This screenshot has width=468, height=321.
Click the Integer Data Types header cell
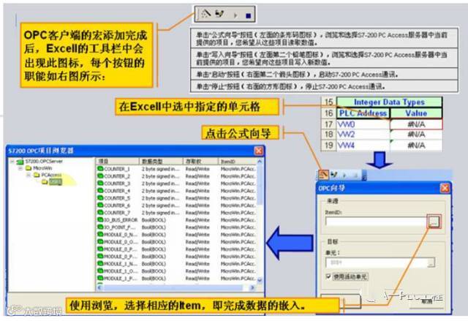point(389,102)
